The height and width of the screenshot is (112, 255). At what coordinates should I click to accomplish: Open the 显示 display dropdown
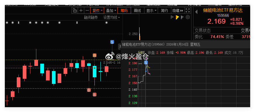151,11
